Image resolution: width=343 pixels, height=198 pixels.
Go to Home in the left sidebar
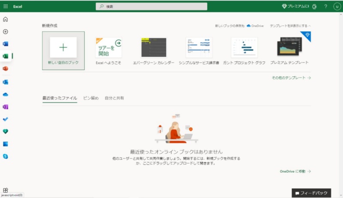[x=6, y=19]
